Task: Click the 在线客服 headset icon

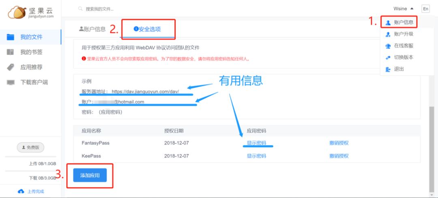Action: tap(388, 46)
